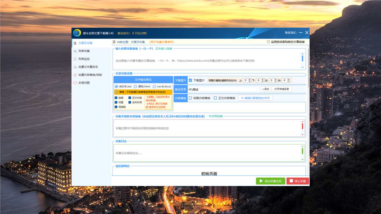
Task: Open 联系我们 in the title bar
Action: click(x=291, y=33)
